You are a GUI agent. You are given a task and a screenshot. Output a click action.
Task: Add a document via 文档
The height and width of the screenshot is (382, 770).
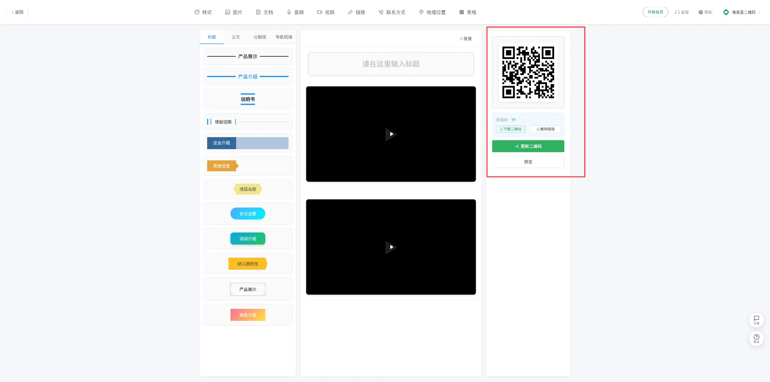[264, 12]
